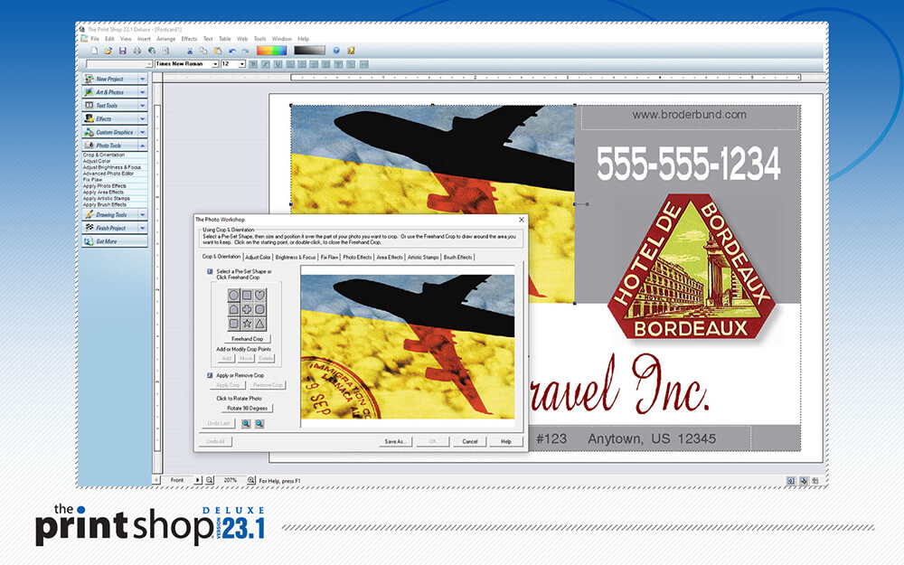
Task: Toggle italic text formatting
Action: 265,64
